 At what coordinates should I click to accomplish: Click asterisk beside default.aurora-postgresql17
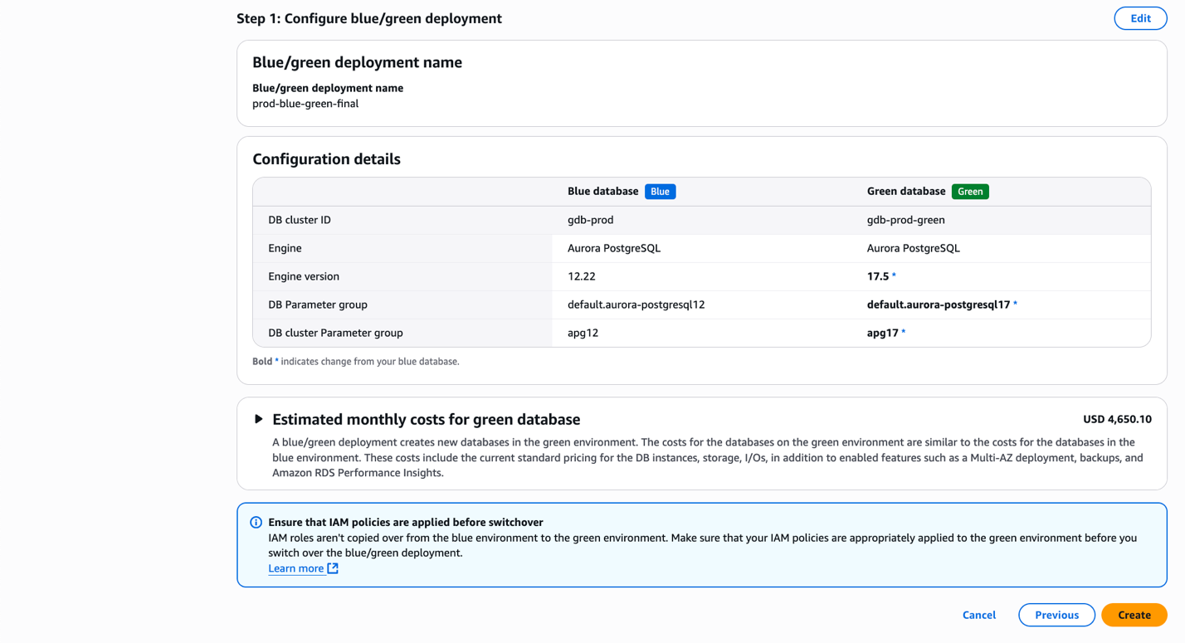tap(1015, 304)
